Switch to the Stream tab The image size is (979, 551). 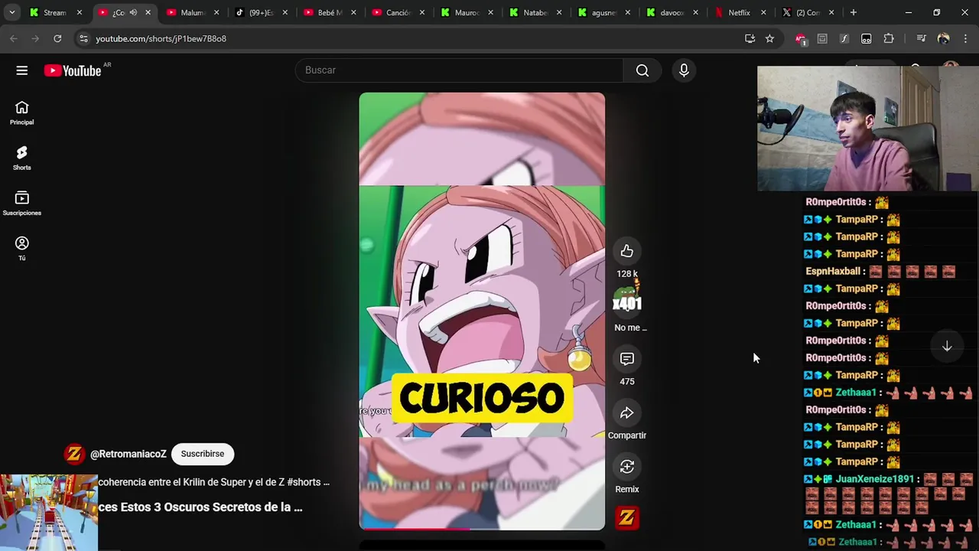click(x=54, y=12)
